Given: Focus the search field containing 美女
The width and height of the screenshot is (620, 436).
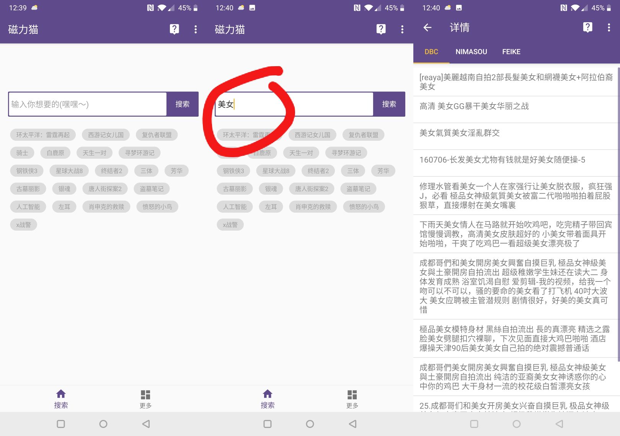Looking at the screenshot, I should pyautogui.click(x=294, y=104).
